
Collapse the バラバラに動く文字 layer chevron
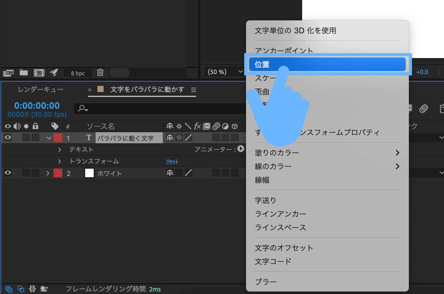coord(49,138)
